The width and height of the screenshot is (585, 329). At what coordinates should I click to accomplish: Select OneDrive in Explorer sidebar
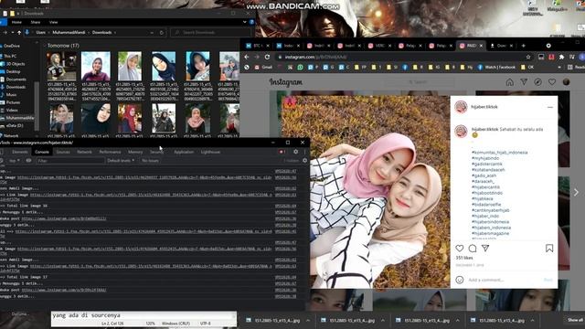(11, 46)
